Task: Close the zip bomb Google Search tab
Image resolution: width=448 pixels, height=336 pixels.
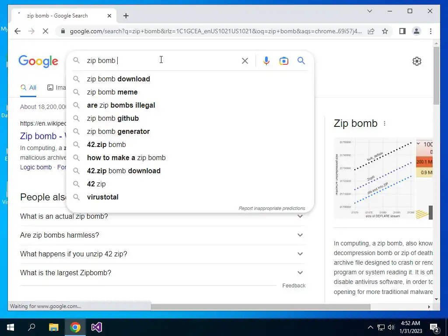Action: click(x=109, y=16)
